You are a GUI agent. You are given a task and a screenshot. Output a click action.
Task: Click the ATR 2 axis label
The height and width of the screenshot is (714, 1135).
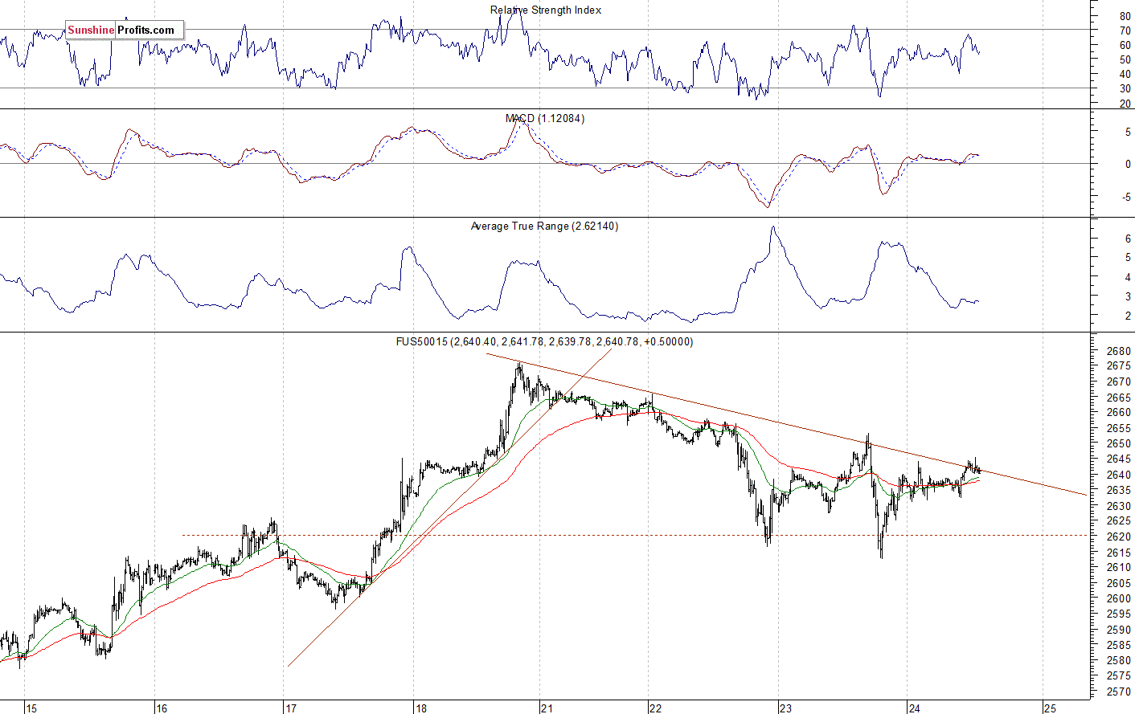coord(1129,316)
